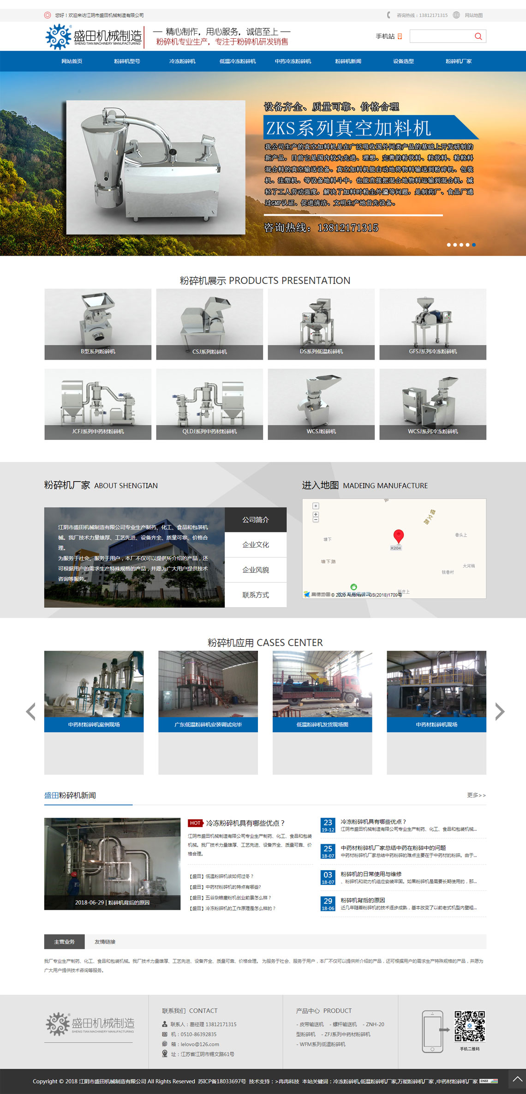
Task: Expand more news via 更多>> link
Action: point(476,795)
